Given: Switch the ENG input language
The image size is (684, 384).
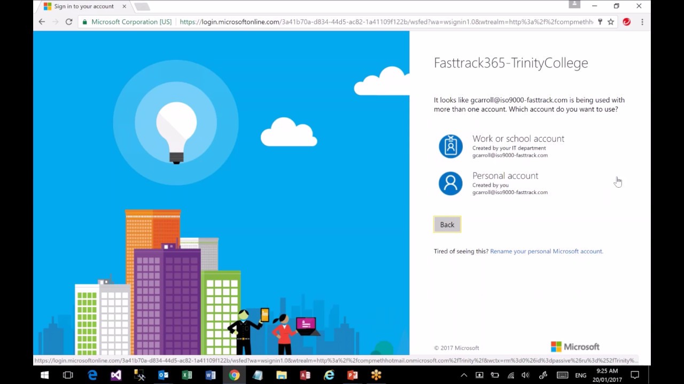Looking at the screenshot, I should tap(581, 375).
